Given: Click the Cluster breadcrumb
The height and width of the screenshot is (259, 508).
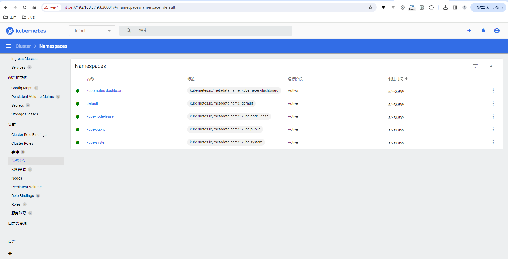Looking at the screenshot, I should pyautogui.click(x=23, y=46).
